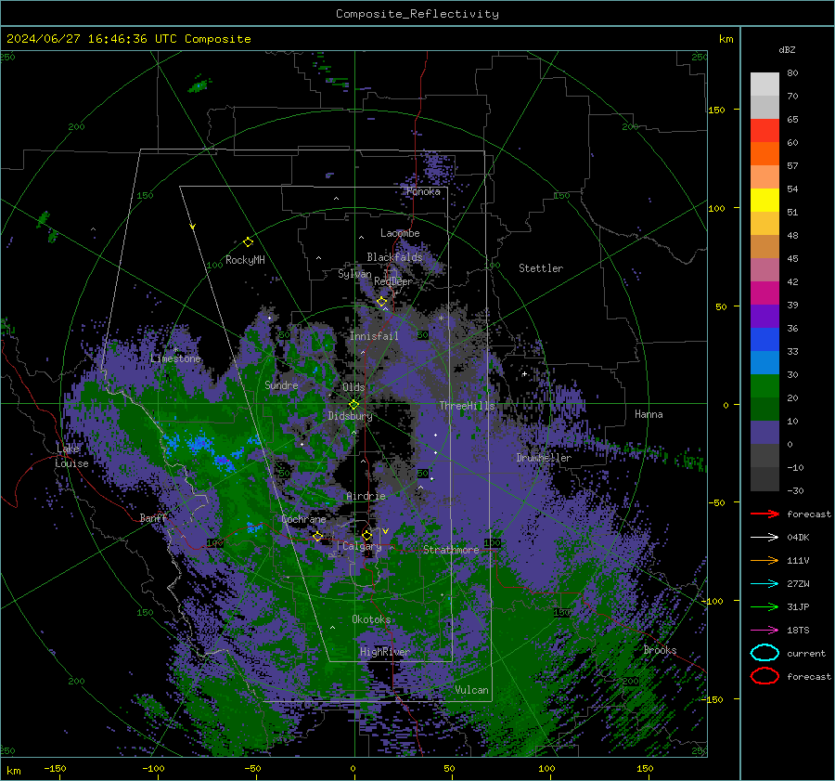Click the 65 dBZ red color swatch
Image resolution: width=835 pixels, height=781 pixels.
764,131
